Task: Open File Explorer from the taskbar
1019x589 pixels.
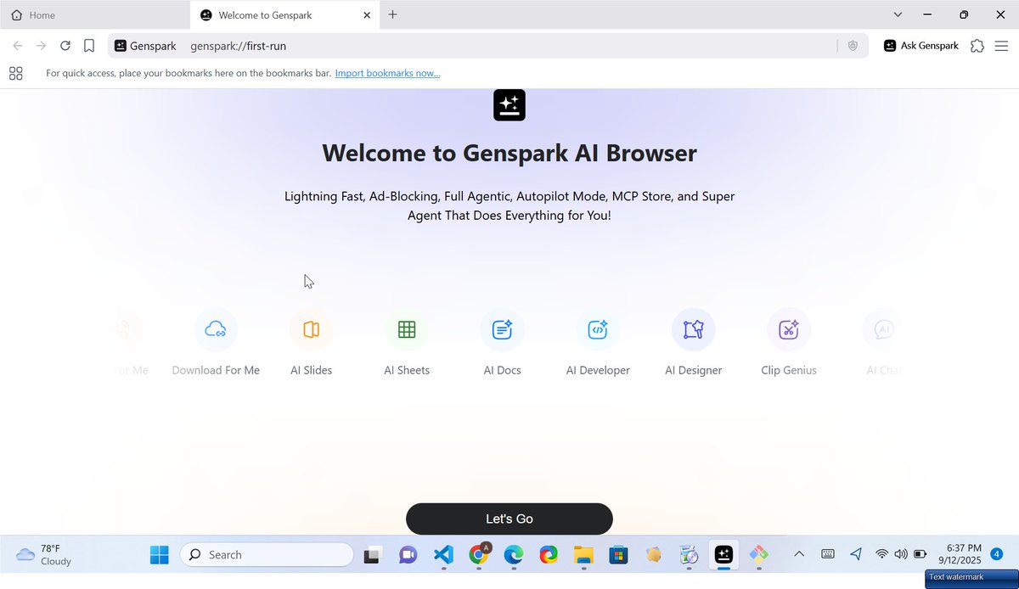Action: click(x=583, y=555)
